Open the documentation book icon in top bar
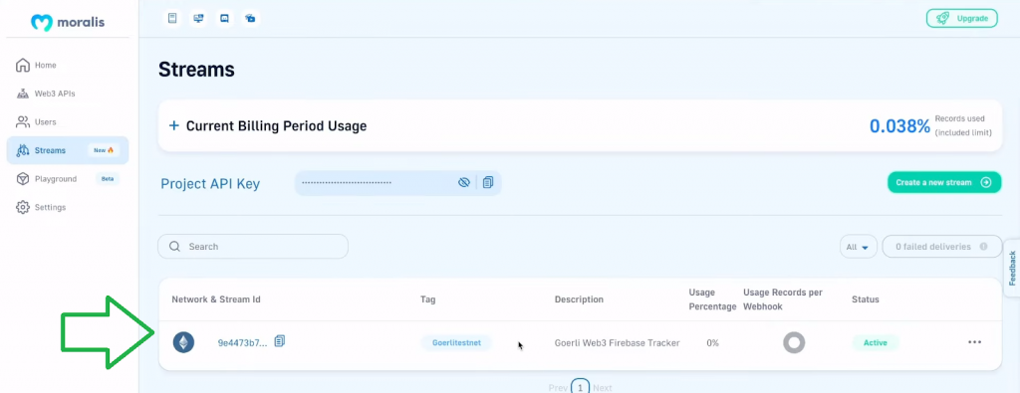 pos(172,18)
